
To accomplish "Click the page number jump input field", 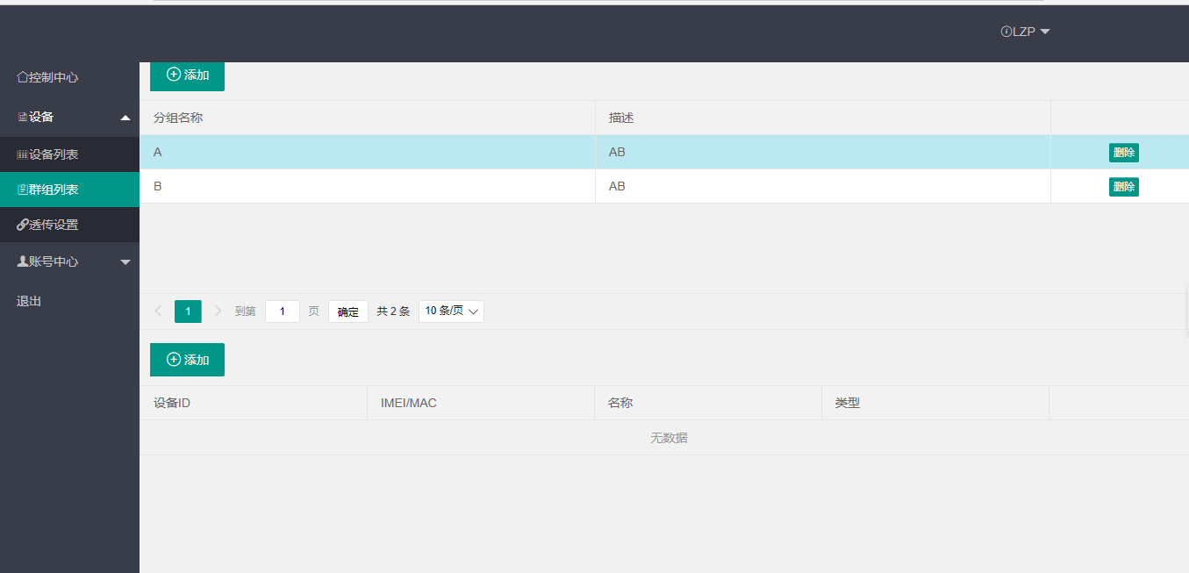I will (x=282, y=312).
